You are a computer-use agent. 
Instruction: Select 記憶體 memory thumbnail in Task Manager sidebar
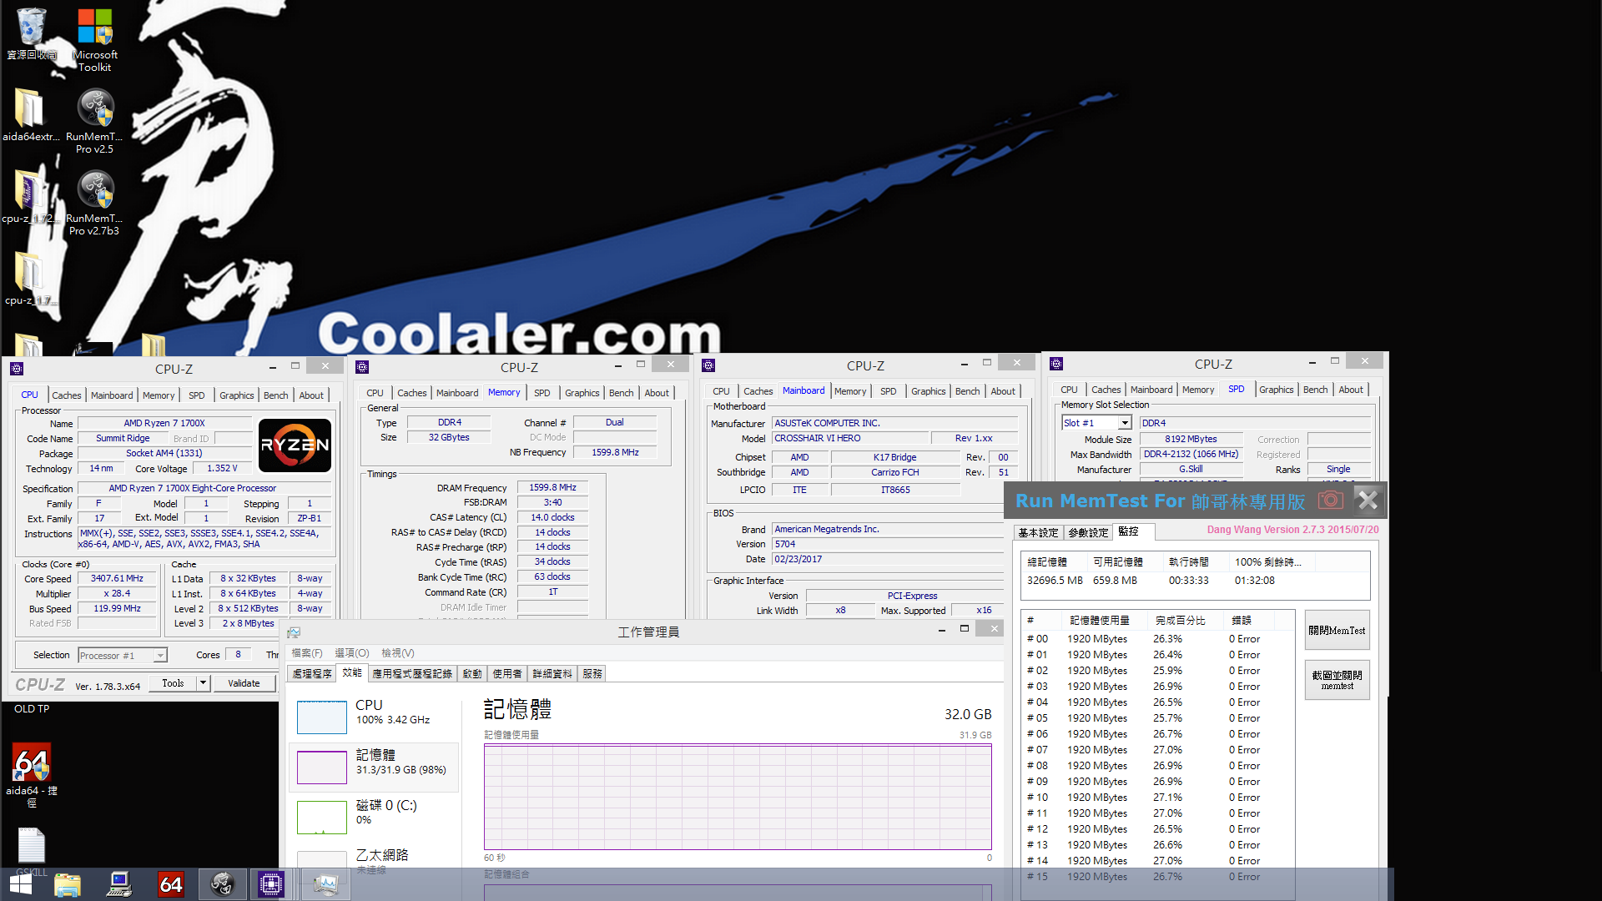click(x=322, y=767)
